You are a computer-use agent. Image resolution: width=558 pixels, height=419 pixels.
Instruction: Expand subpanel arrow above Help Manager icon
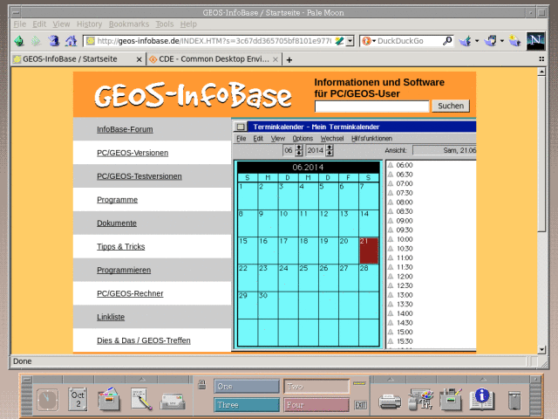click(482, 380)
